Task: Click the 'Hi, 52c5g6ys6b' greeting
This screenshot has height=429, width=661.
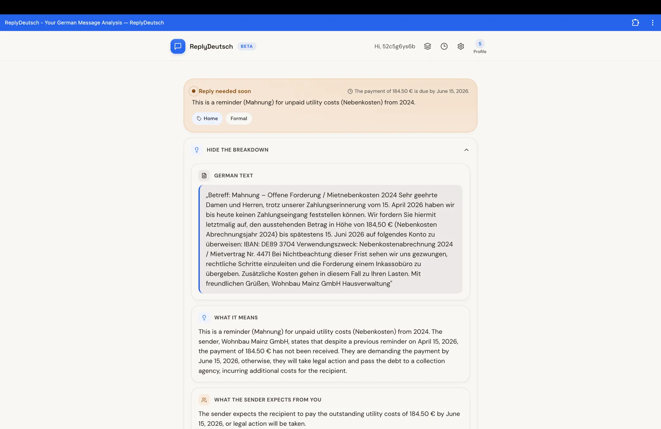Action: 395,46
